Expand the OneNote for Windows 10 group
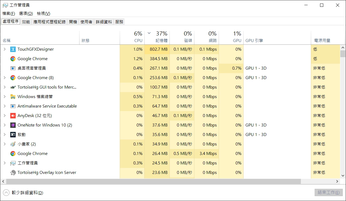 point(4,125)
